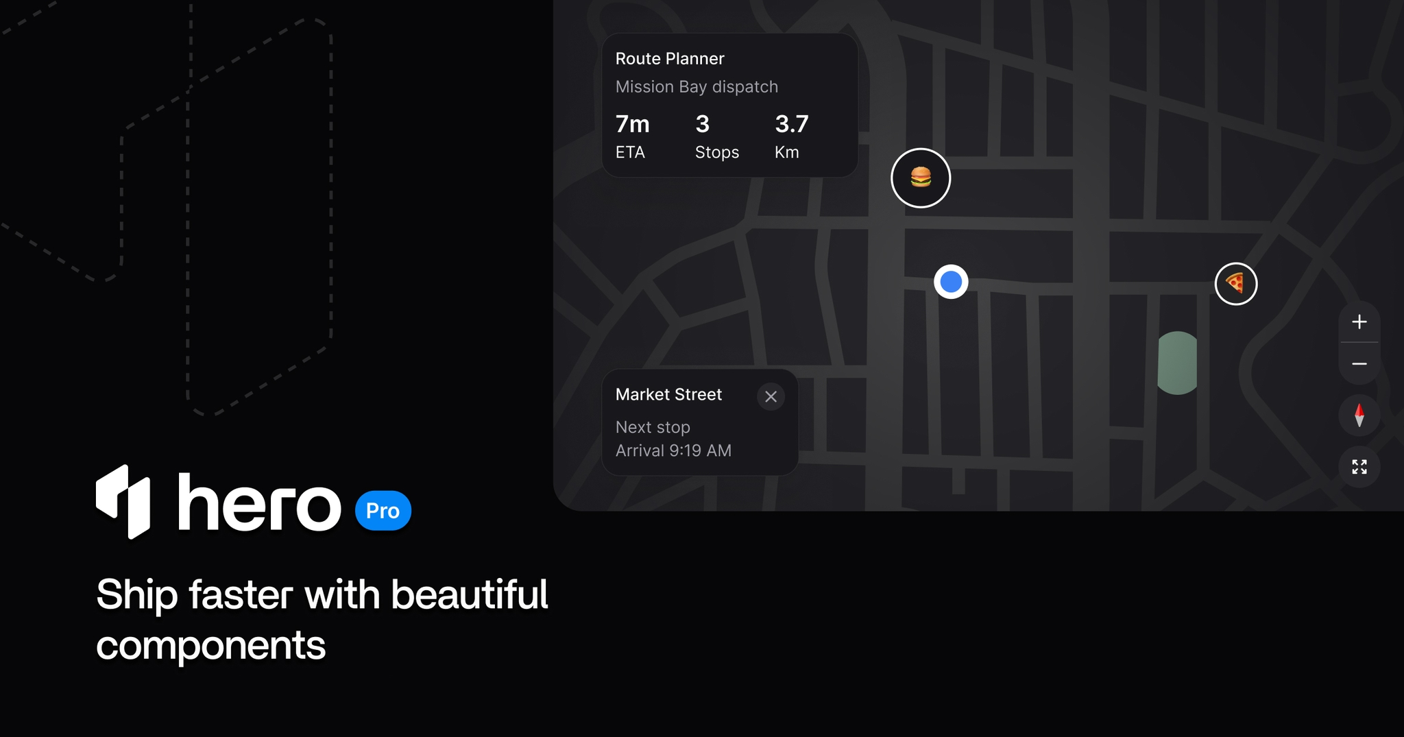
Task: Zoom in with the plus button
Action: tap(1359, 322)
